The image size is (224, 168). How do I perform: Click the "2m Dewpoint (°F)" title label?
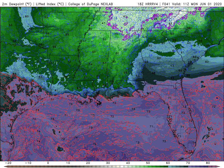[17, 4]
